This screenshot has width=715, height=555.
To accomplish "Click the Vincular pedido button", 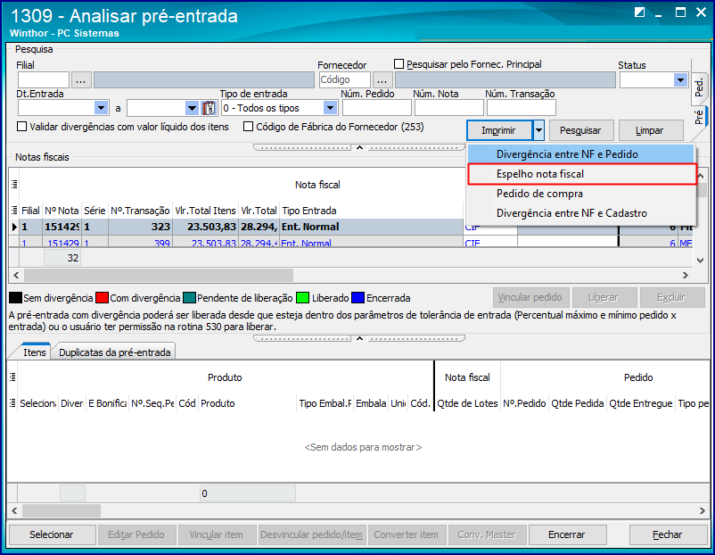I will (530, 298).
